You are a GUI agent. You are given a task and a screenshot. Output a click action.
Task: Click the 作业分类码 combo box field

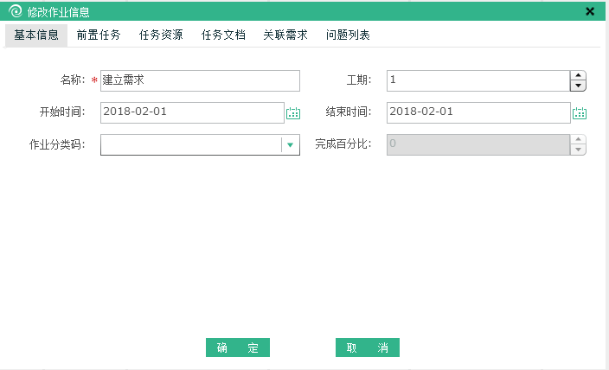coord(191,145)
